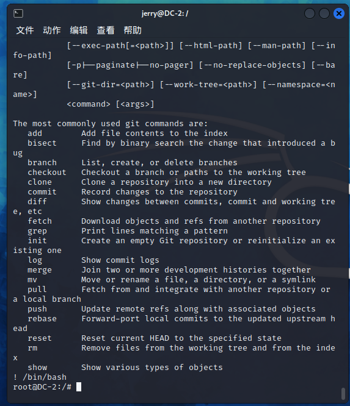Click the 'clone' command name
350x406 pixels.
point(40,182)
